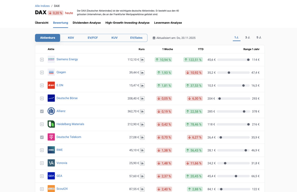Open the chart icon next to GEA's price

coord(142,176)
